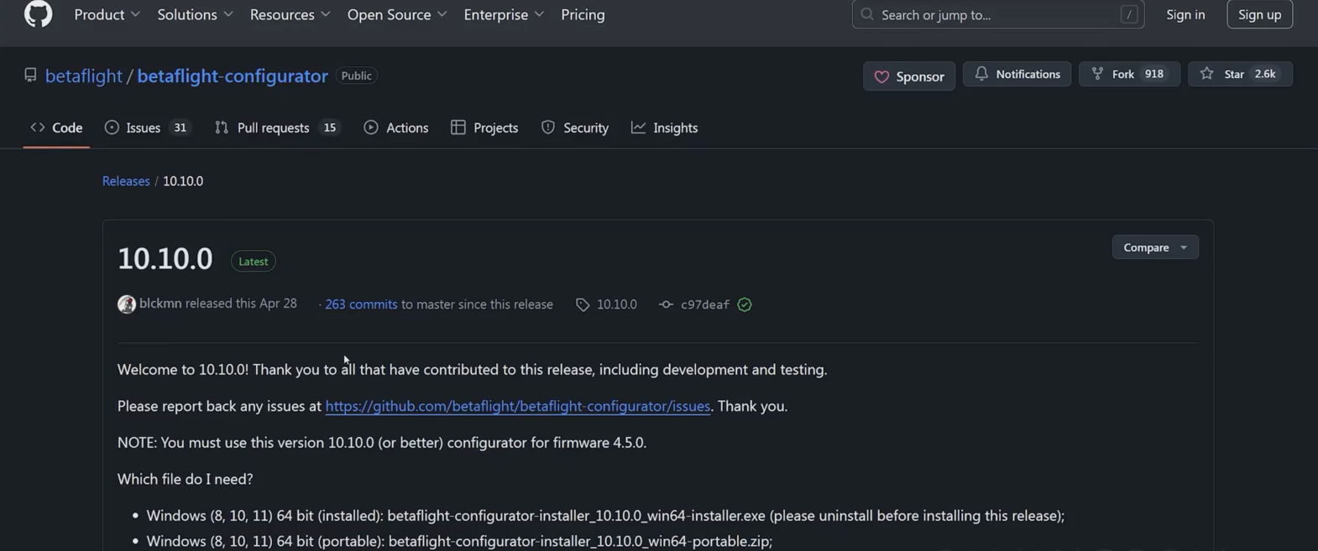Focus the Search or jump to field

click(996, 14)
